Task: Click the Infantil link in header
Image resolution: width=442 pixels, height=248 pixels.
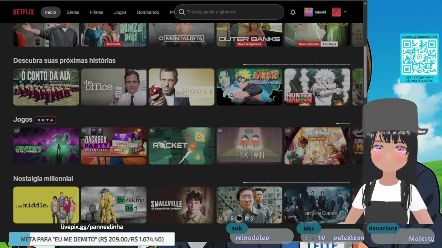Action: click(320, 12)
